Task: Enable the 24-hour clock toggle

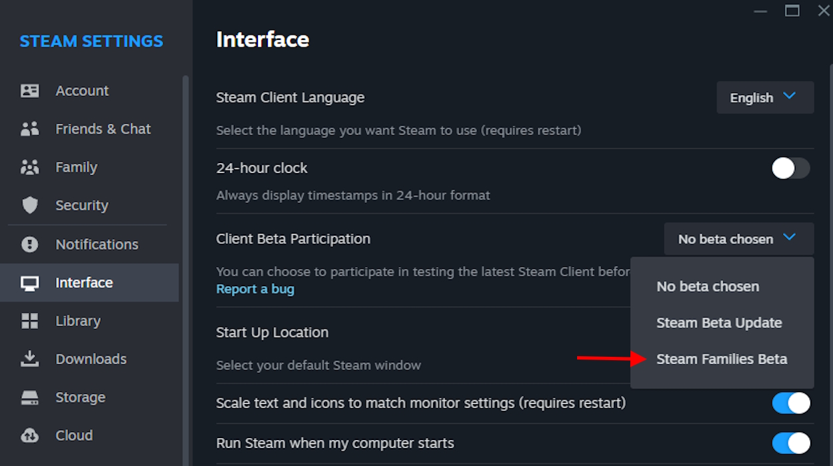Action: click(x=790, y=168)
